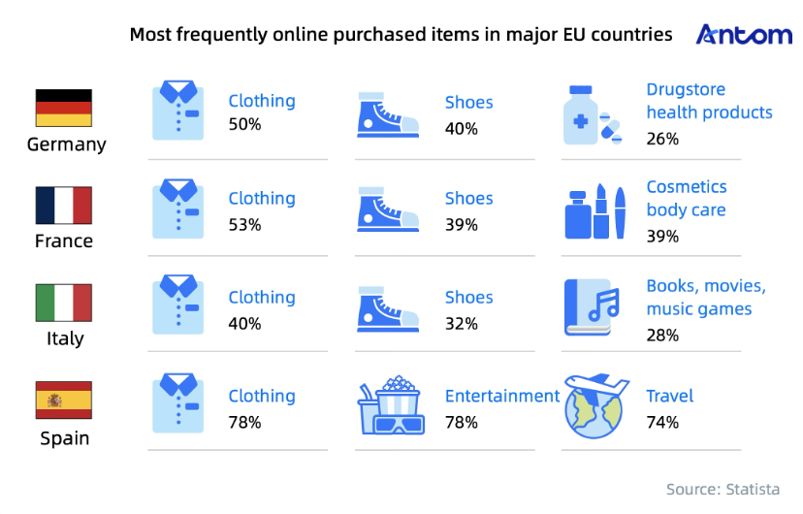Click the "Entertainment" label for Spain
The width and height of the screenshot is (803, 514).
click(x=501, y=396)
